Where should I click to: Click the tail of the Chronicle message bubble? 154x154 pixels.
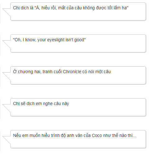[x=7, y=76]
